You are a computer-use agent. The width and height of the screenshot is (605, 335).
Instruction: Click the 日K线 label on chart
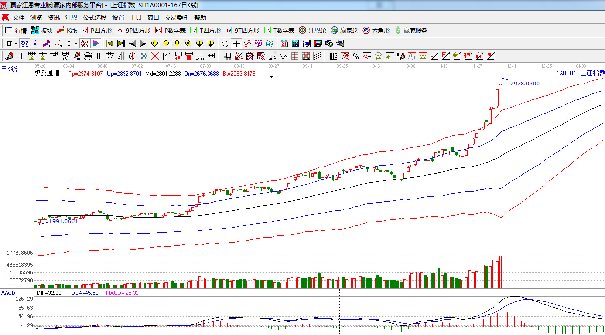(9, 69)
